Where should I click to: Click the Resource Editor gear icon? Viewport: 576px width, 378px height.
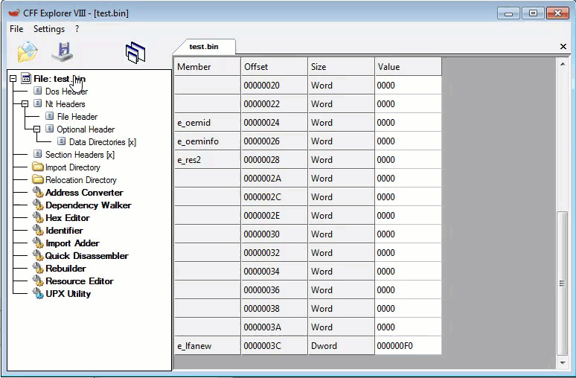(x=38, y=281)
